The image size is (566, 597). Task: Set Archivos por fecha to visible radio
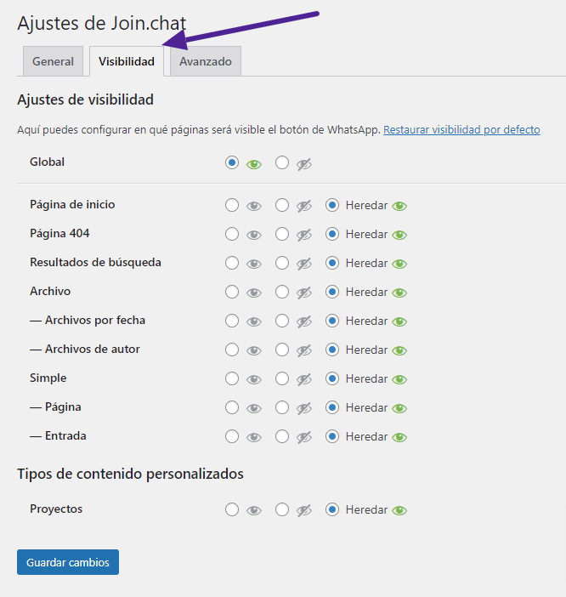(232, 321)
